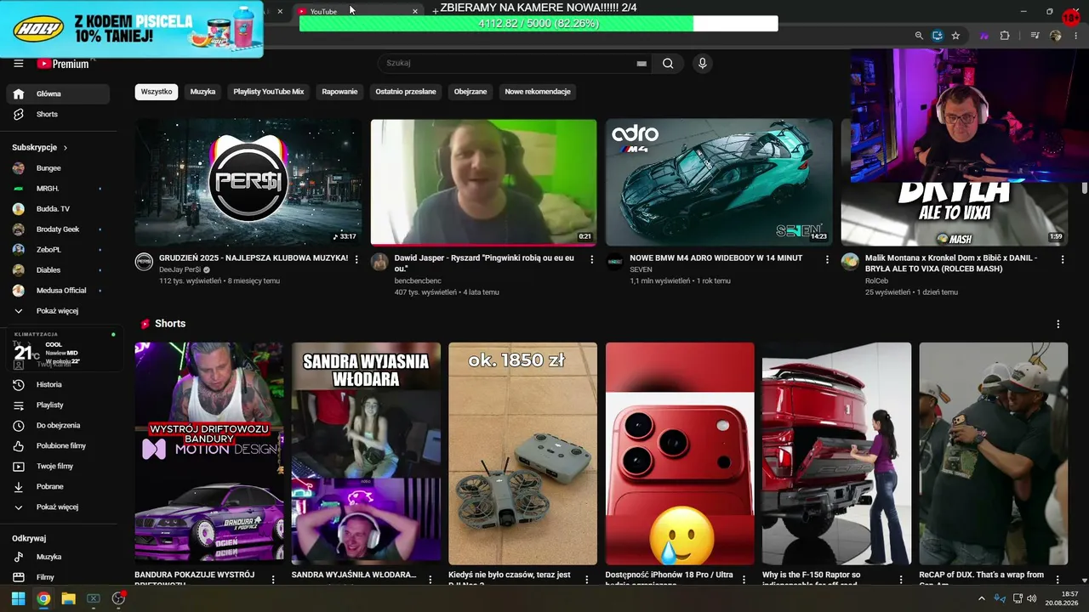1089x612 pixels.
Task: Select Playlisty YouTube Mix chip
Action: click(269, 92)
